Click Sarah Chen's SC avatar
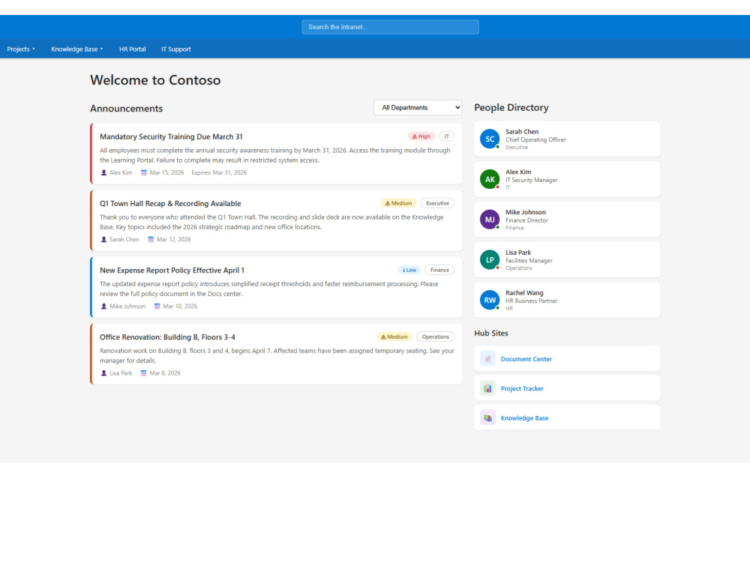 [x=490, y=139]
